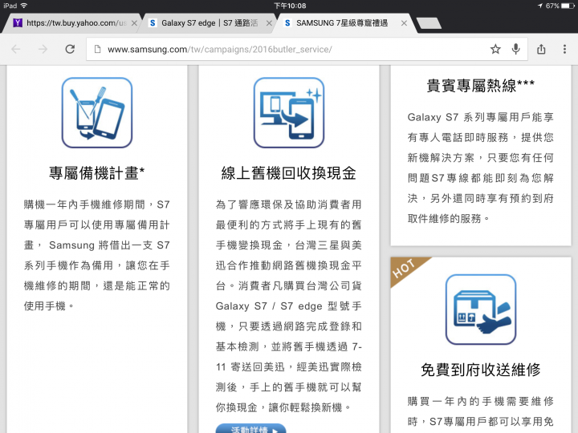Click the address bar URL field
Viewport: 578px width, 433px height.
pyautogui.click(x=307, y=49)
